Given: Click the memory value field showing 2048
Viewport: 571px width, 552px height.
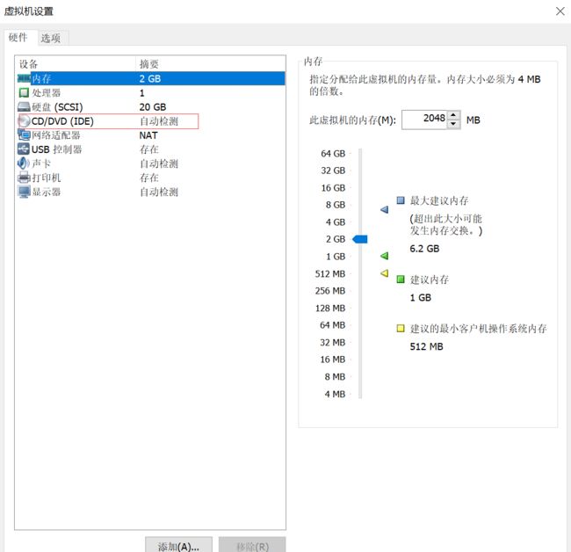Looking at the screenshot, I should pos(423,120).
